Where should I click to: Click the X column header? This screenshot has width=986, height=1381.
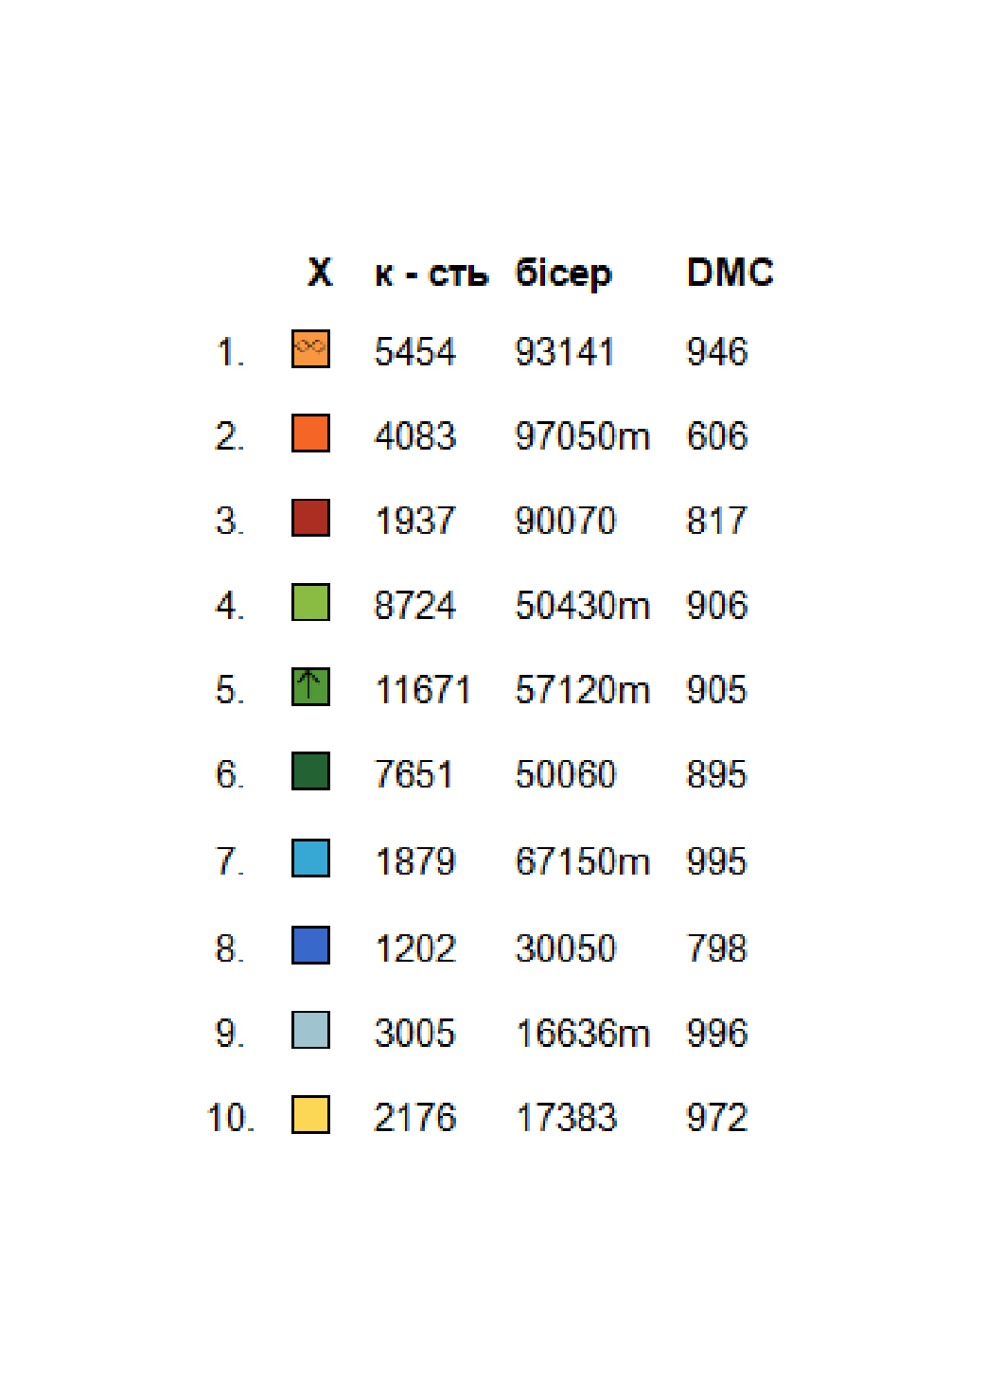(x=320, y=273)
